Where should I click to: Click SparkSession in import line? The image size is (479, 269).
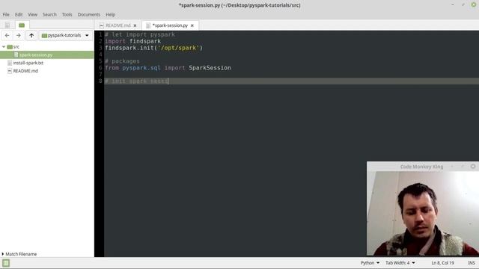tap(210, 68)
